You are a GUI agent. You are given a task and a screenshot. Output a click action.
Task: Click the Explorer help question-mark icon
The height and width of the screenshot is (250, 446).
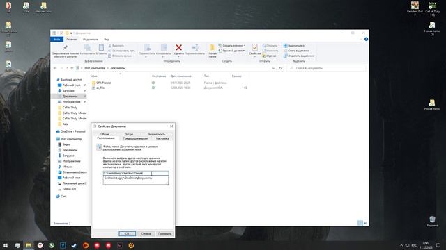click(366, 39)
